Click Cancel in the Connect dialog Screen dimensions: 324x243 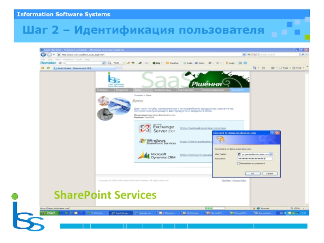[x=270, y=174]
